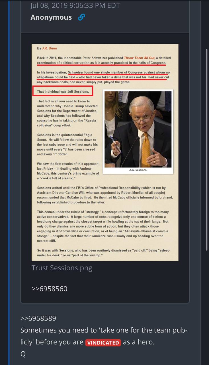Click the chain link icon beside Anonymous
This screenshot has height=365, width=209.
point(81,17)
